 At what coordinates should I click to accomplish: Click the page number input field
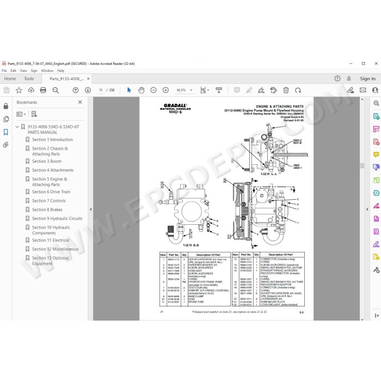tap(101, 90)
